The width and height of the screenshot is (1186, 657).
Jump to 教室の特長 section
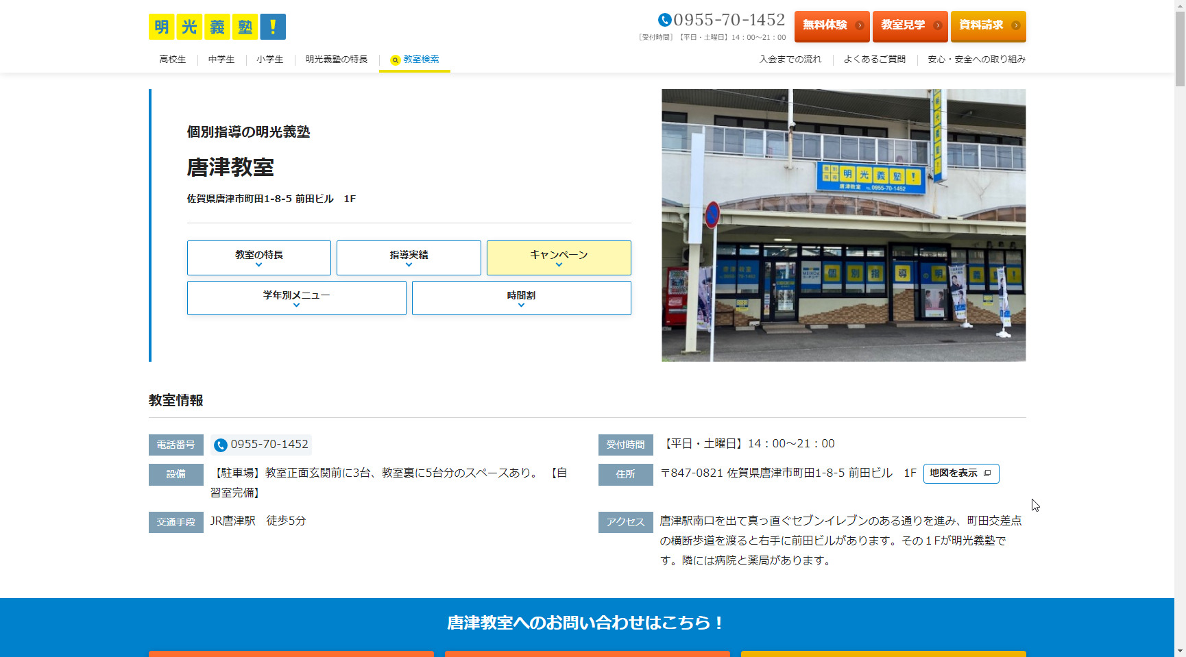[x=259, y=258]
